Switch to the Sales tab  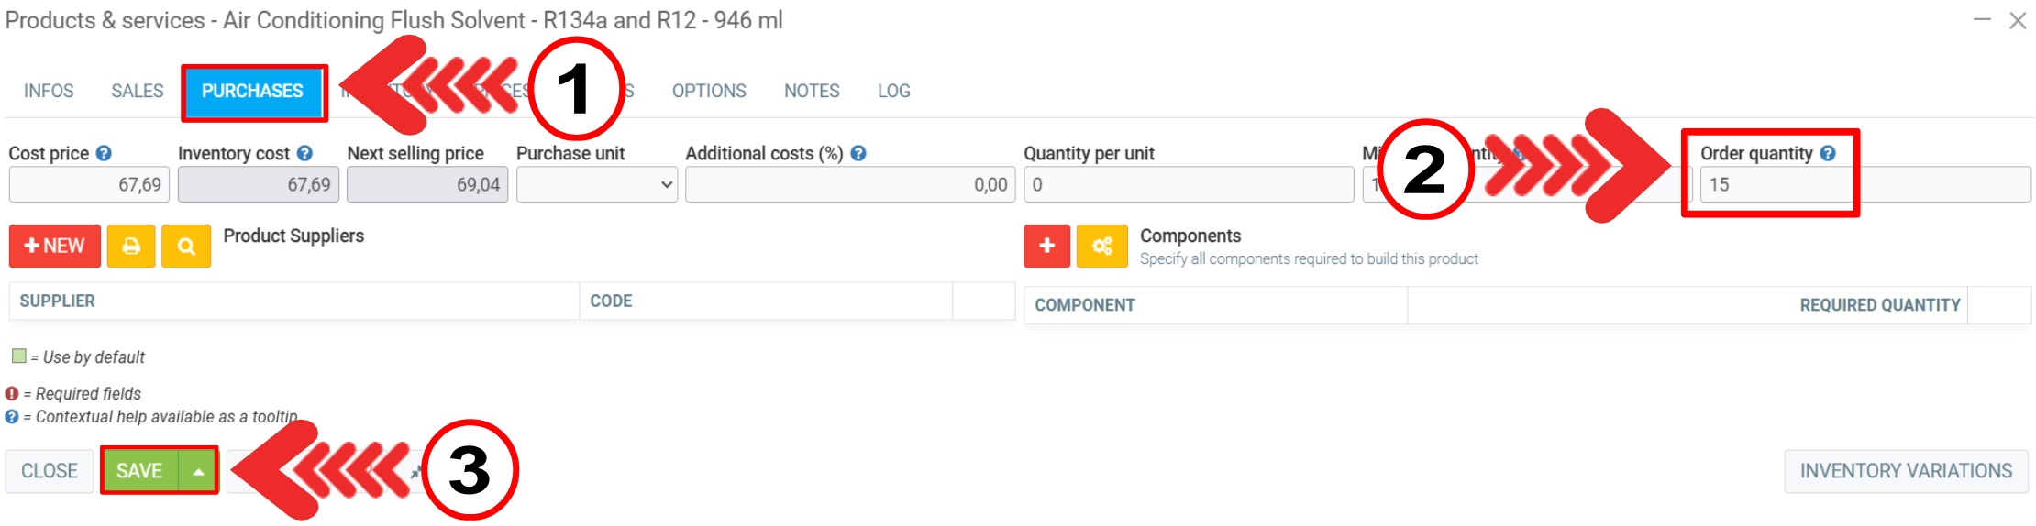[138, 91]
